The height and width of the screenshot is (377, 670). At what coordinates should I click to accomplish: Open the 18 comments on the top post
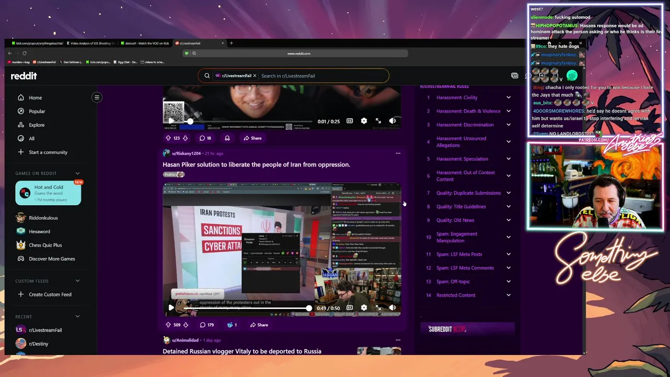pos(205,138)
